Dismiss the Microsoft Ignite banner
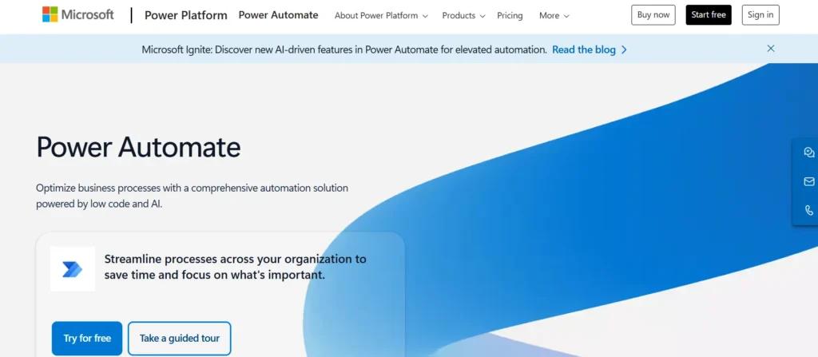Image resolution: width=818 pixels, height=357 pixels. click(771, 49)
